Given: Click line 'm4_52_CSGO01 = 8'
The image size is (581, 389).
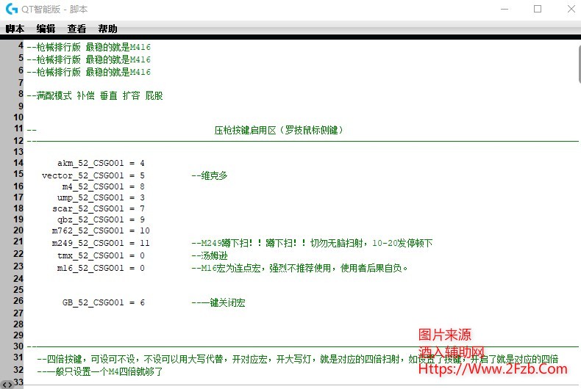Looking at the screenshot, I should (104, 186).
